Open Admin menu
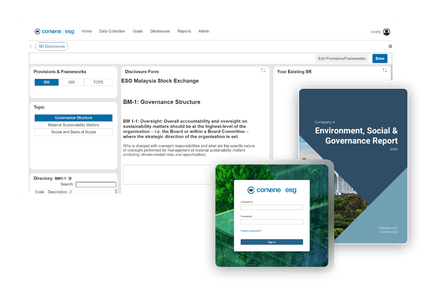436x294 pixels. [x=204, y=31]
